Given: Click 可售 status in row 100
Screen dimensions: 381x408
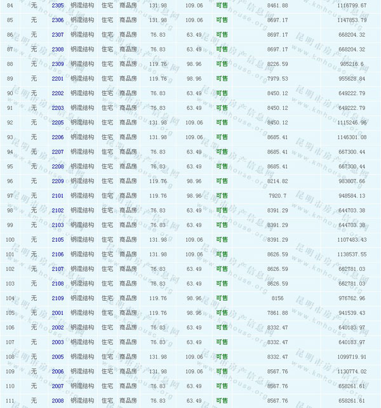Looking at the screenshot, I should point(222,240).
